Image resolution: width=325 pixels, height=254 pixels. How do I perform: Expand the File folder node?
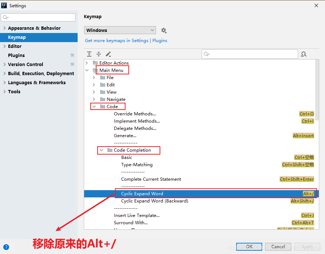click(x=94, y=78)
